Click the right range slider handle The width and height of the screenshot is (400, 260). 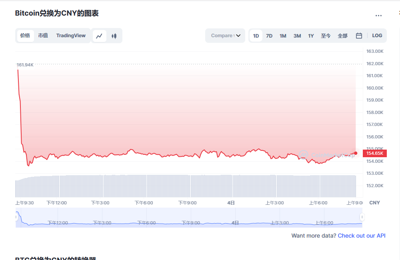(x=362, y=217)
